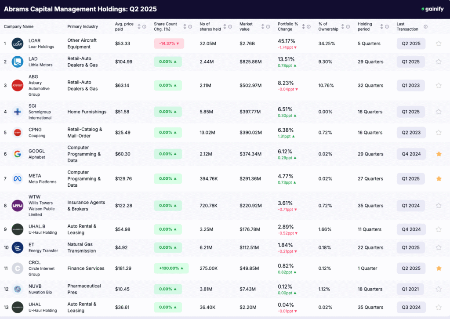Viewport: 450px width, 319px height.
Task: Sort by No of shares held arrows
Action: 225,27
